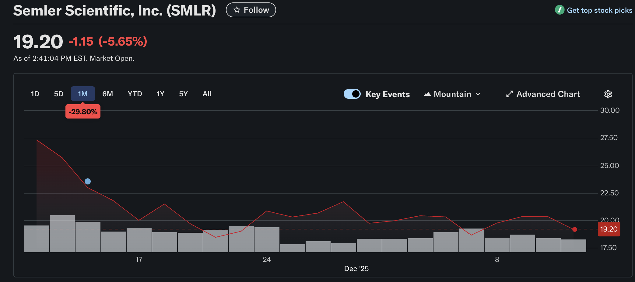This screenshot has height=282, width=635.
Task: Switch chart to YTD range
Action: pos(135,94)
